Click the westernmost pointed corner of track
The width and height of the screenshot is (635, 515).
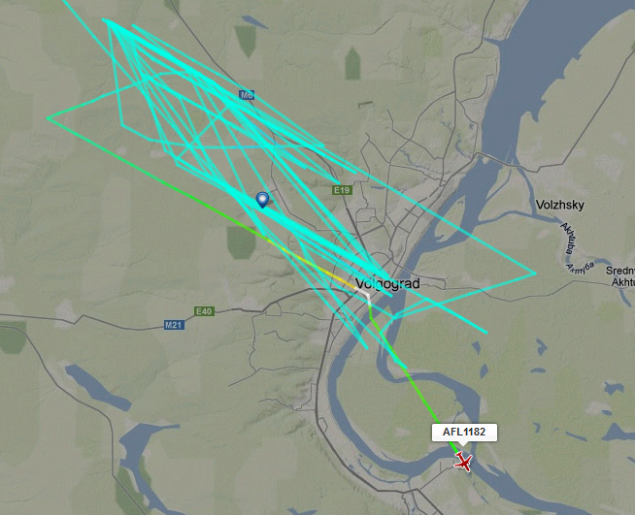[x=48, y=118]
